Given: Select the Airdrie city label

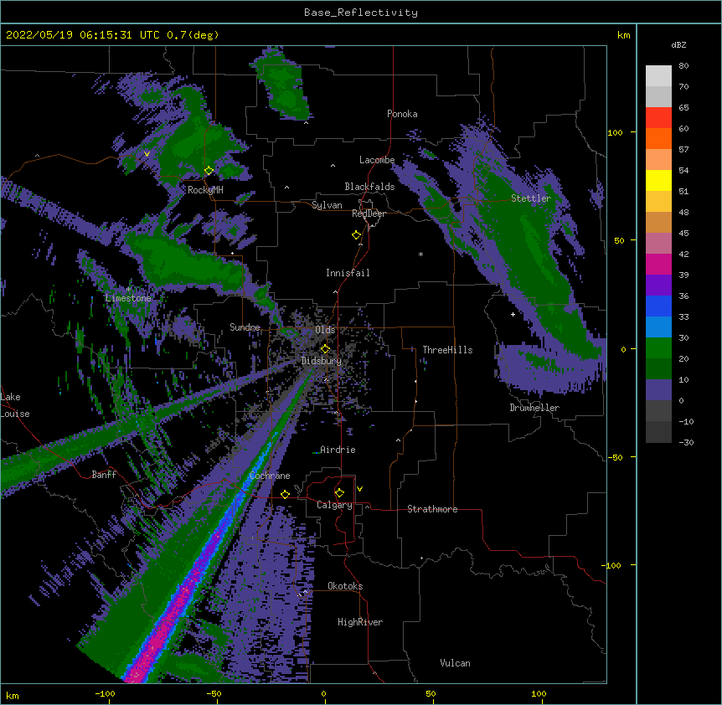Looking at the screenshot, I should (338, 450).
